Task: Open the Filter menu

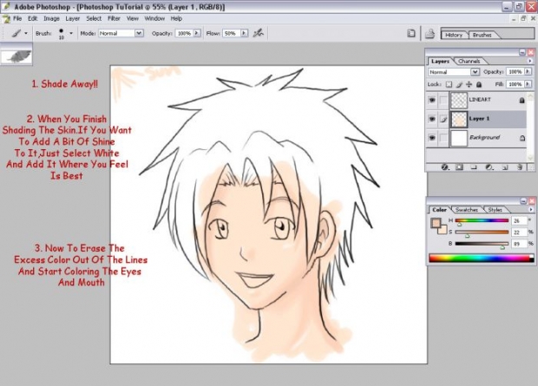Action: click(114, 18)
